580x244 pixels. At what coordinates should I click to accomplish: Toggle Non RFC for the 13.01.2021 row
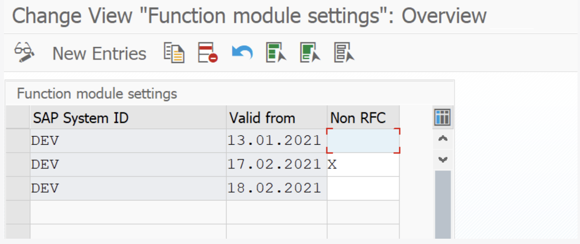tap(363, 141)
